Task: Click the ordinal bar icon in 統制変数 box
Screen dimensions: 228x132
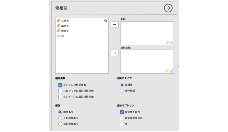Action: tap(171, 71)
